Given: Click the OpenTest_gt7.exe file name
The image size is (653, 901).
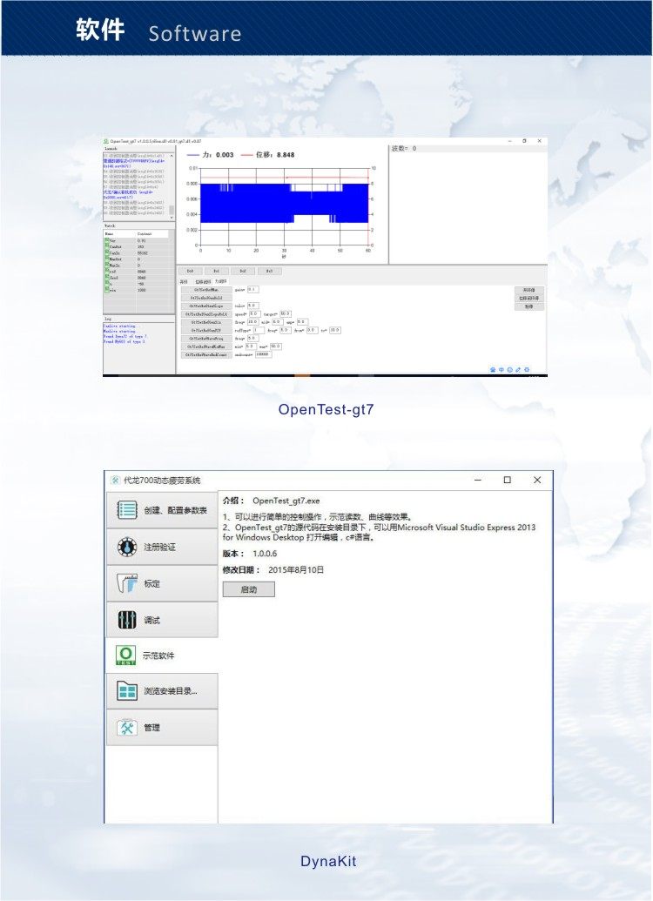Looking at the screenshot, I should click(286, 501).
